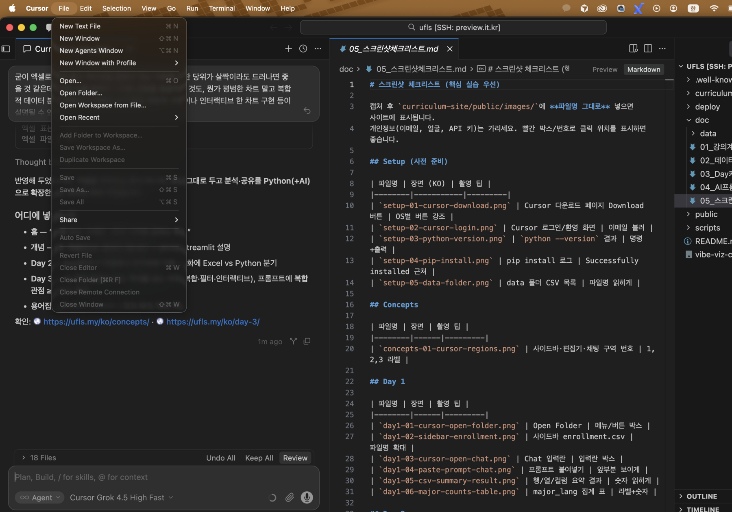Click the README file info icon
The height and width of the screenshot is (512, 732).
click(688, 241)
